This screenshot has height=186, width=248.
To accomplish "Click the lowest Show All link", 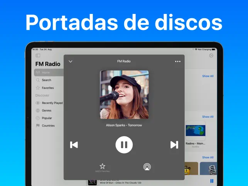I will click(208, 157).
